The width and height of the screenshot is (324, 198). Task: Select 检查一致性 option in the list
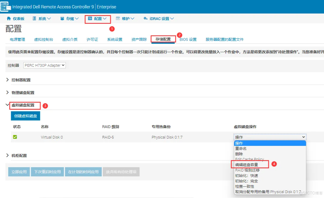point(245,186)
